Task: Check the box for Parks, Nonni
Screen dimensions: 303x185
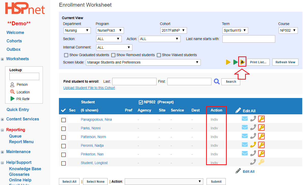Action: coord(64,129)
